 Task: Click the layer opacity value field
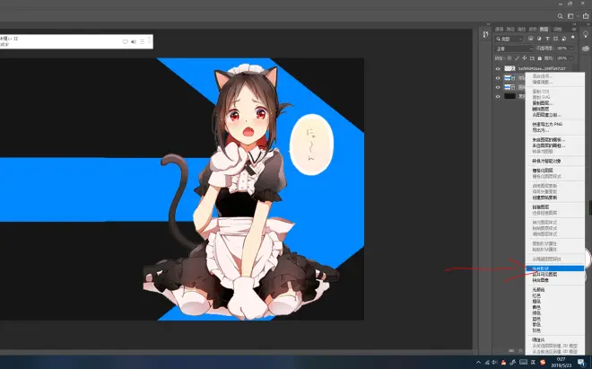pyautogui.click(x=562, y=48)
